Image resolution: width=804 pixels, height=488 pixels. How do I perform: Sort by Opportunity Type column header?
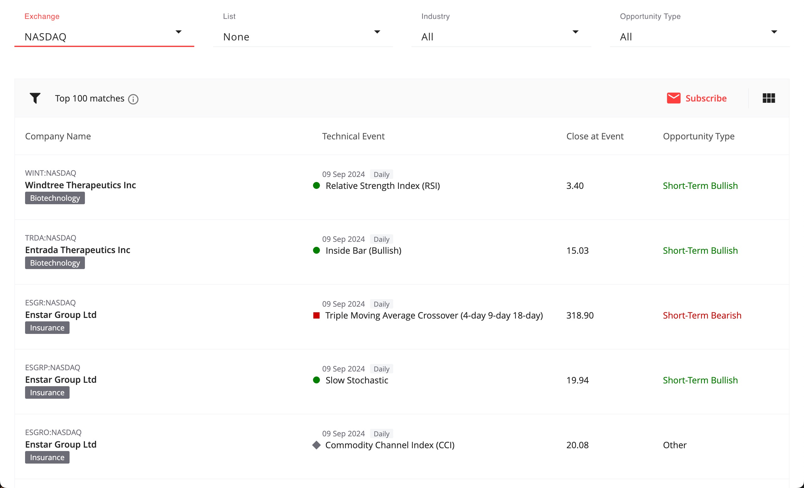pos(699,136)
